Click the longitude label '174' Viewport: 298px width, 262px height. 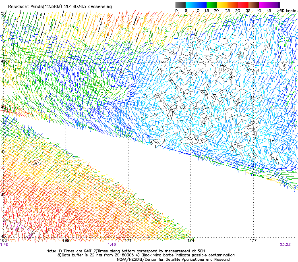coord(191,241)
